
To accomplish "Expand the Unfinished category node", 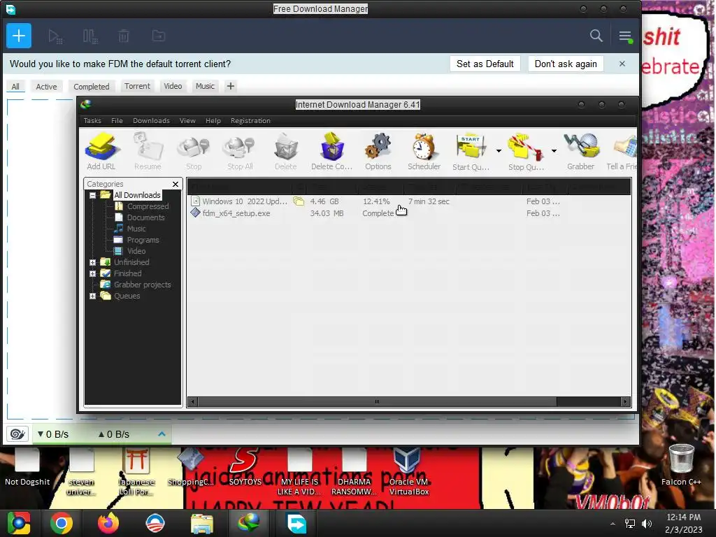I will tap(93, 263).
